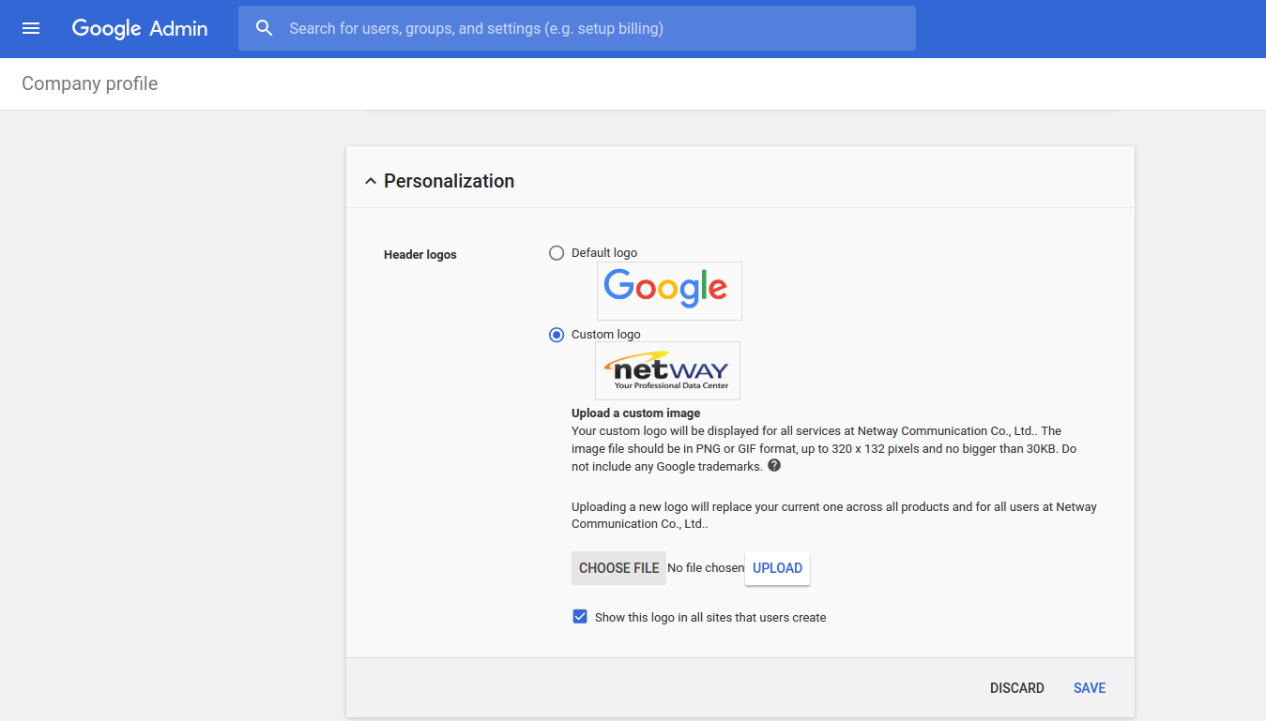Click the Company profile page title
Viewport: 1266px width, 721px height.
(x=90, y=83)
